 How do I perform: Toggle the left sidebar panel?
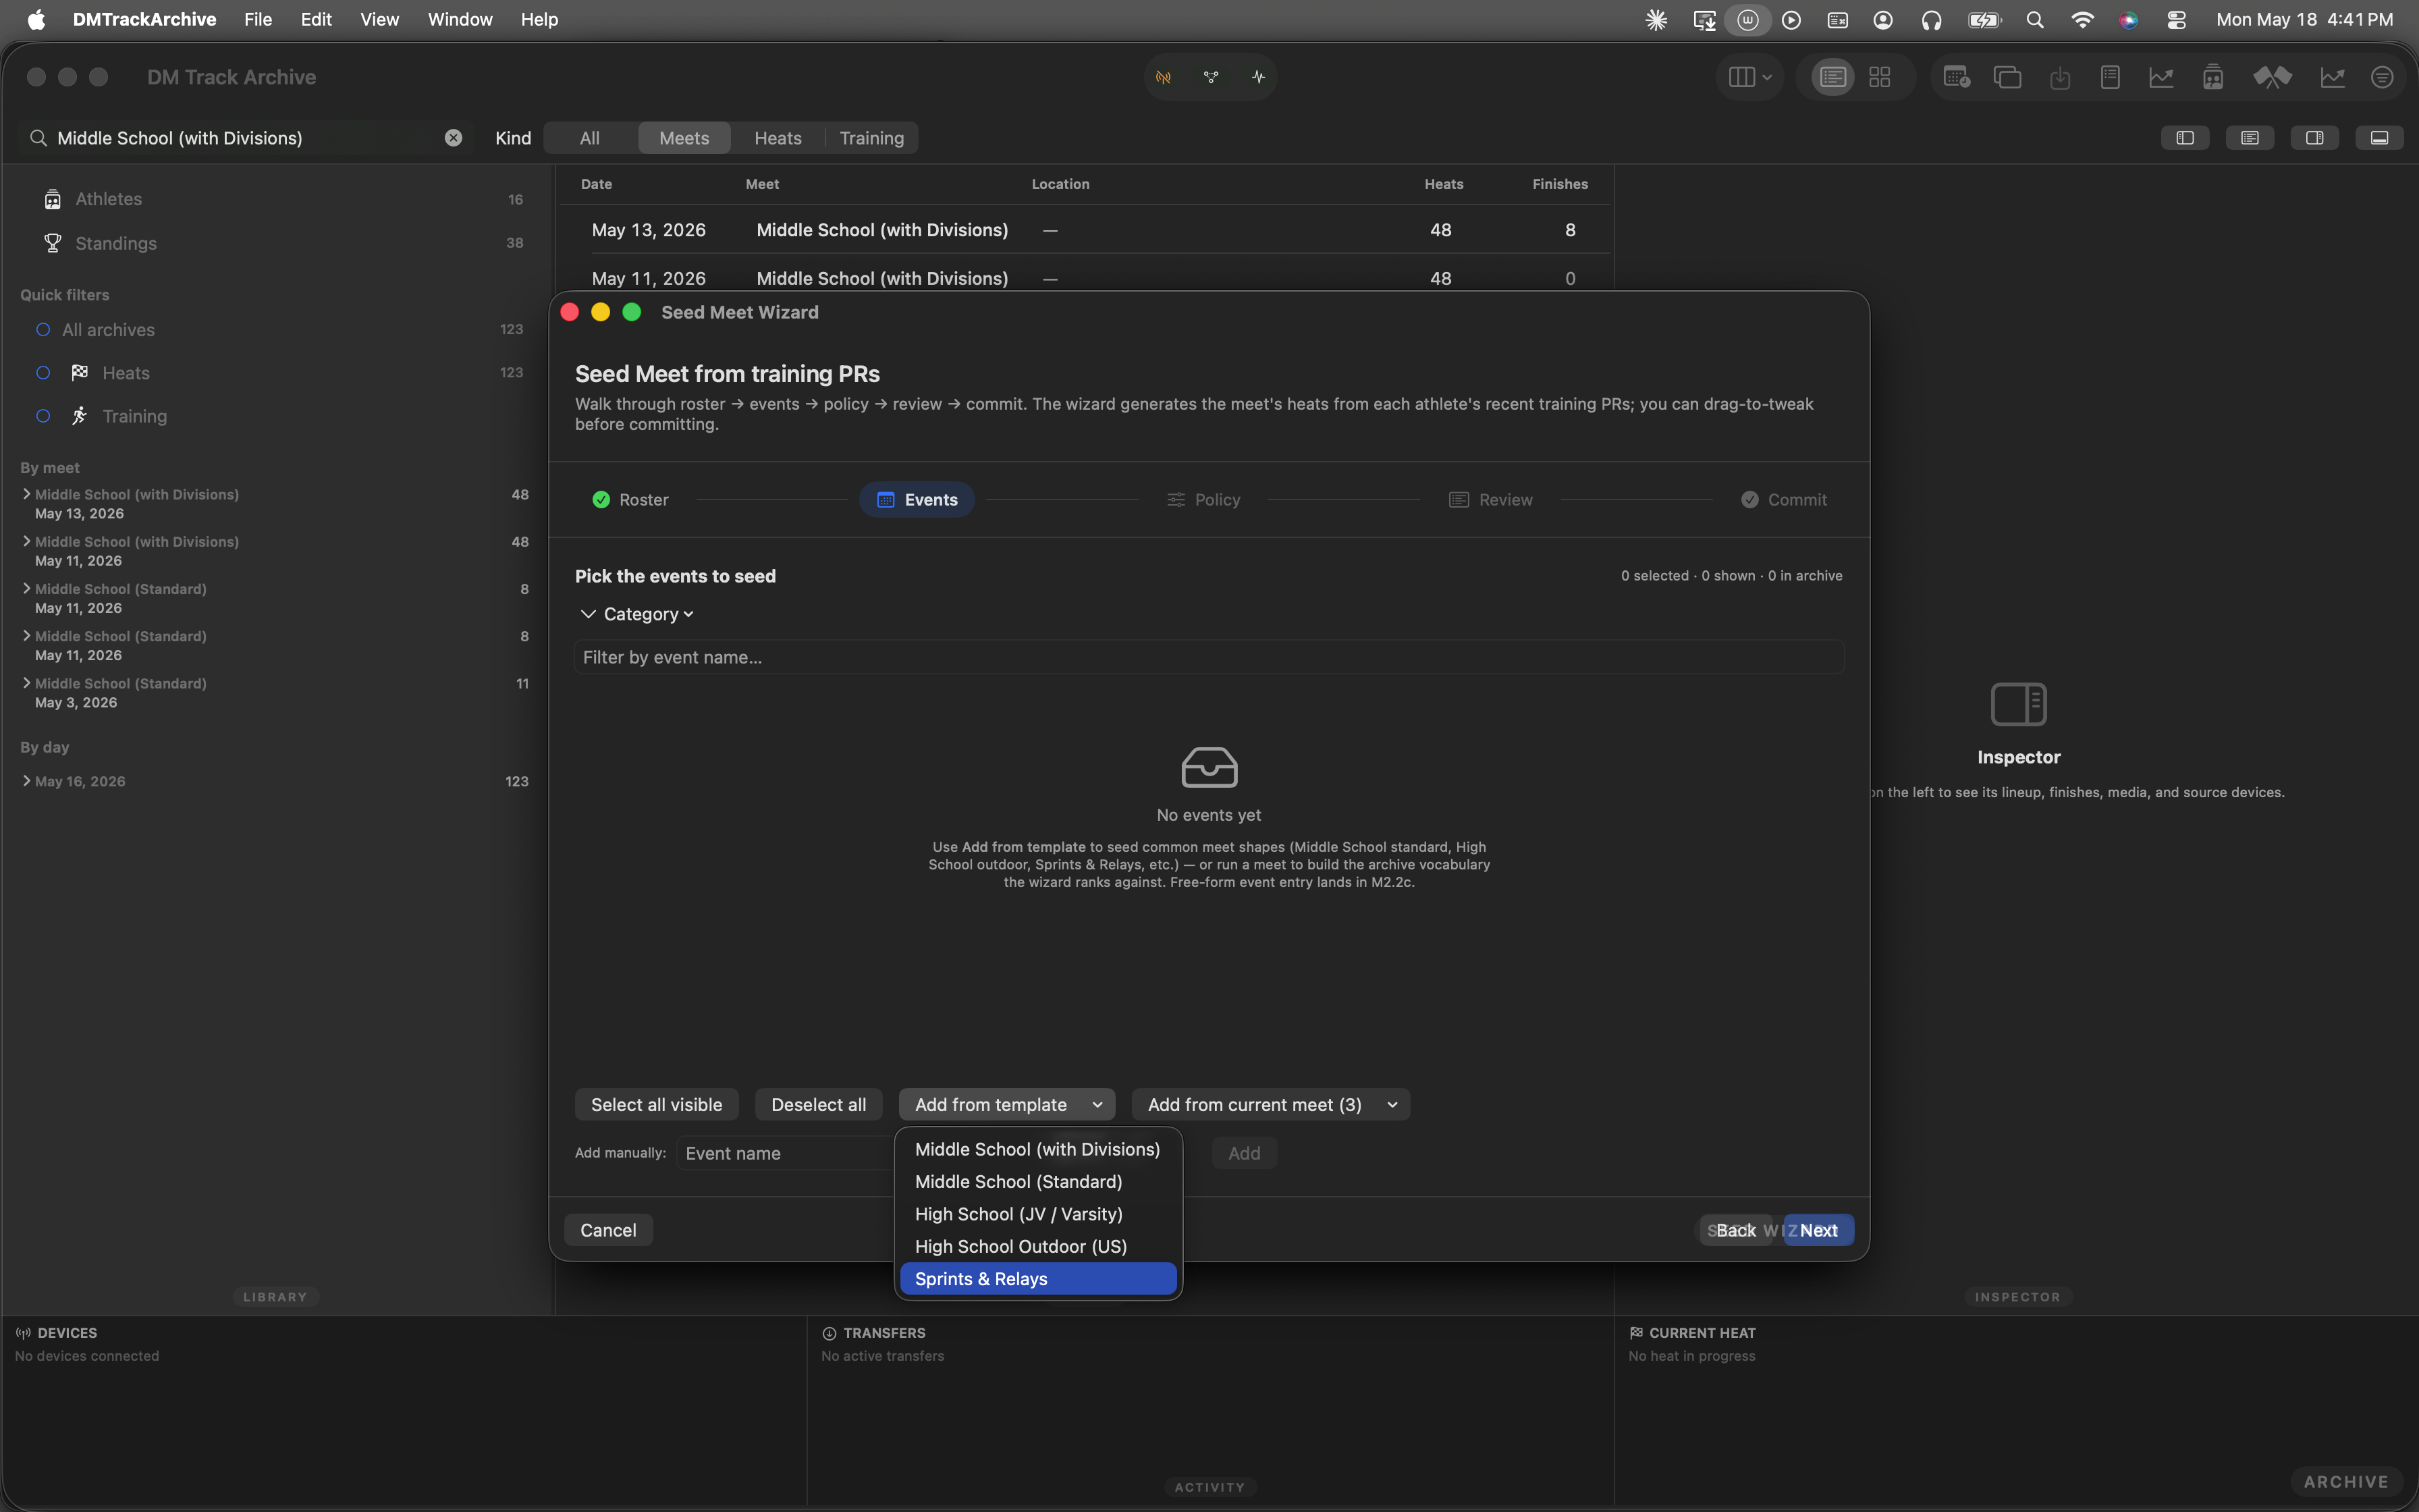pyautogui.click(x=2185, y=138)
